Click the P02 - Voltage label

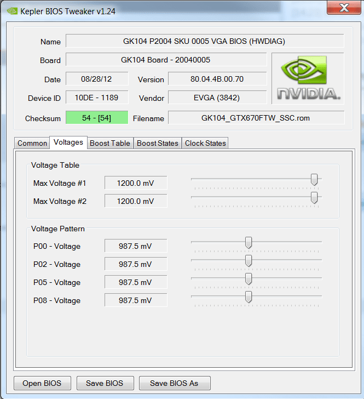click(57, 264)
